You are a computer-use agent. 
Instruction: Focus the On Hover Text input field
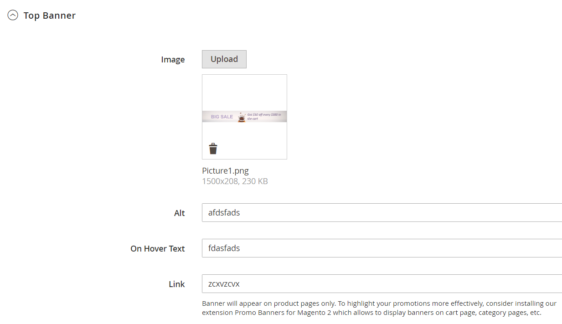pyautogui.click(x=382, y=248)
